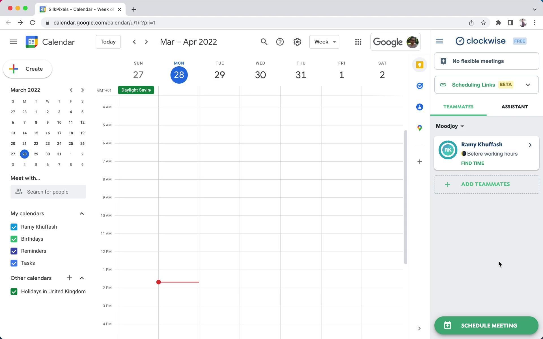The height and width of the screenshot is (339, 543).
Task: Disable Holidays in United Kingdom calendar
Action: [x=14, y=292]
